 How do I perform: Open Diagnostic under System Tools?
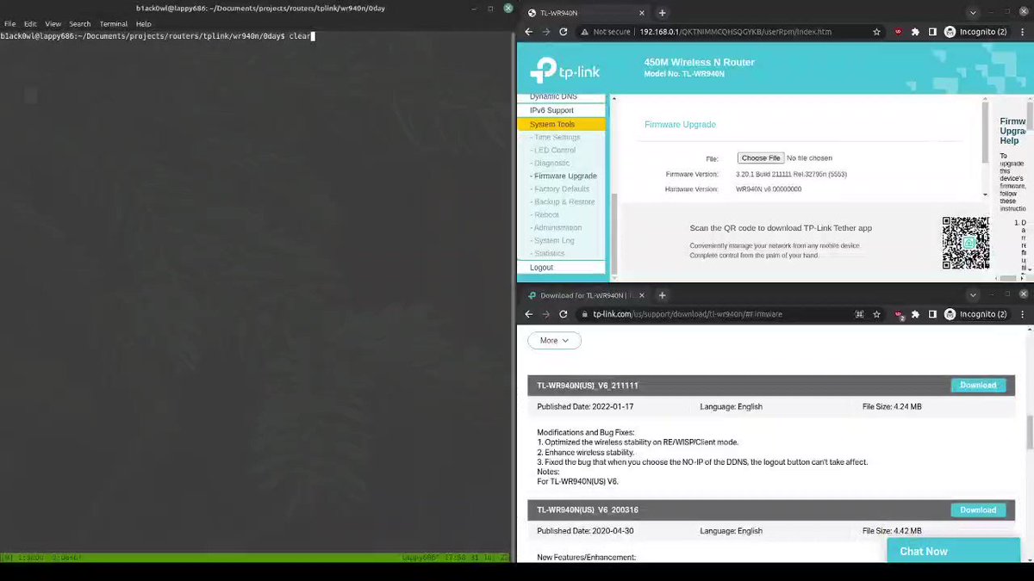(551, 163)
